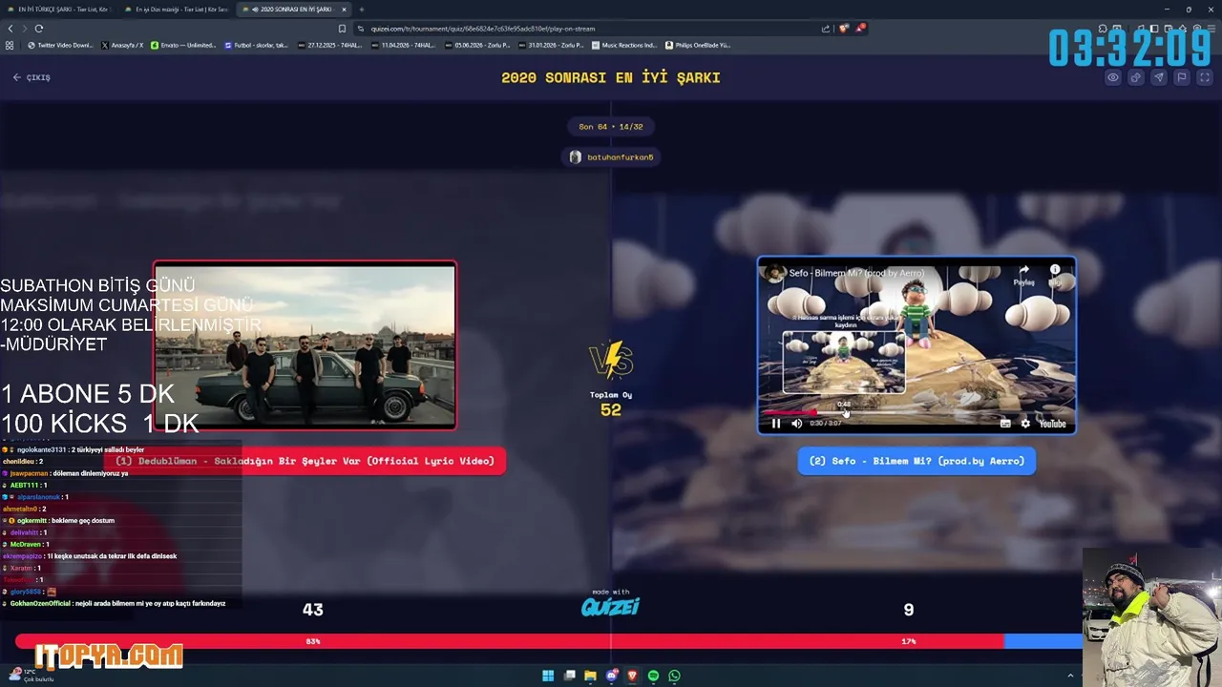Click the paper plane share icon
Viewport: 1222px width, 687px height.
1159,78
